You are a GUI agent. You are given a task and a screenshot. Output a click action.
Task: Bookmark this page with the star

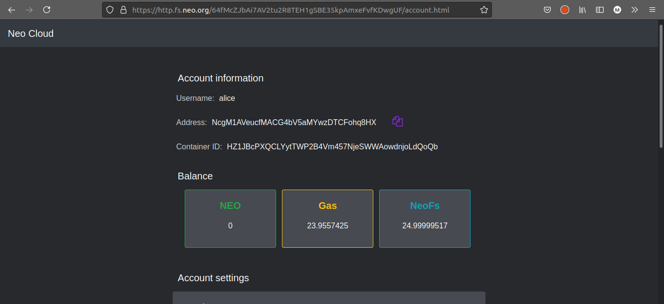coord(484,10)
